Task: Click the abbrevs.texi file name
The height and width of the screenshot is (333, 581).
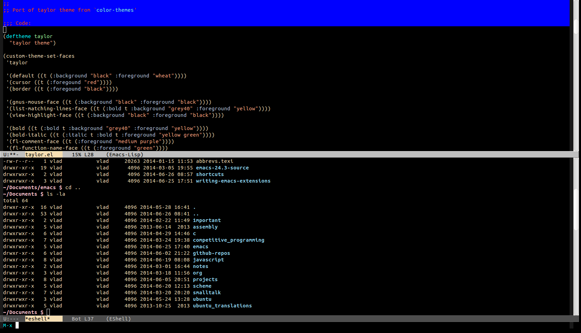Action: pos(214,161)
